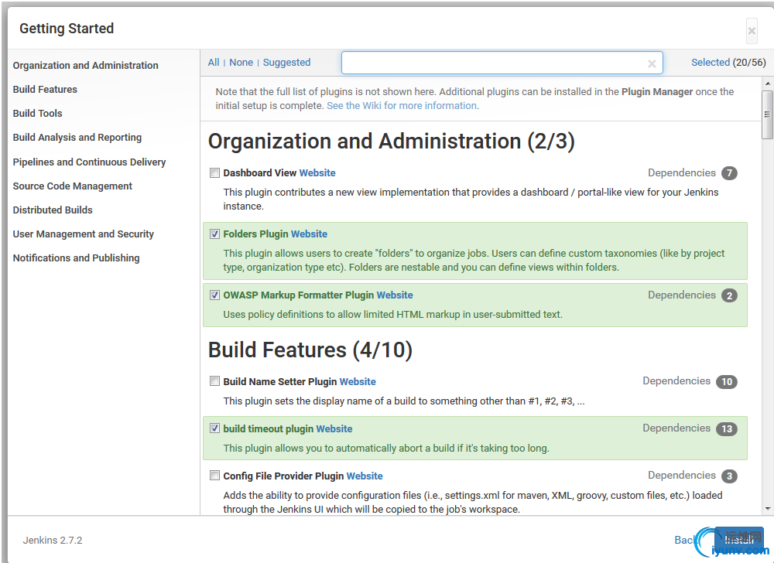Close the Getting Started dialog

coord(752,32)
